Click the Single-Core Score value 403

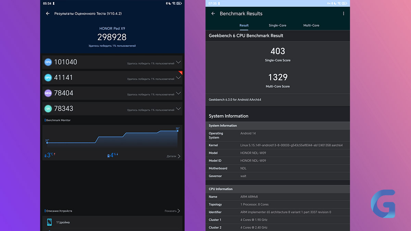[x=278, y=51]
